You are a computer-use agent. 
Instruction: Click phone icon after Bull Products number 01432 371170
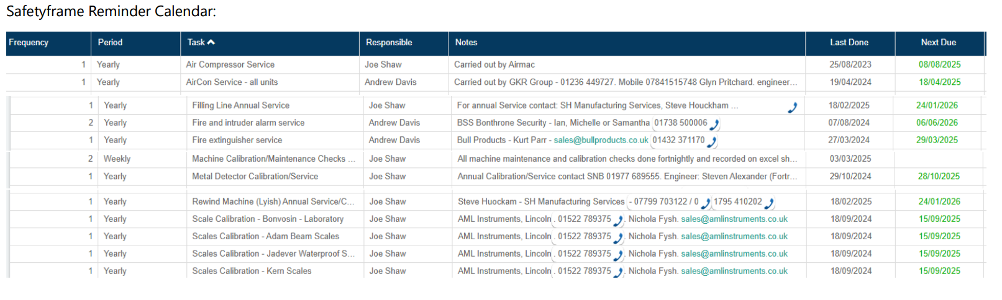coord(712,142)
